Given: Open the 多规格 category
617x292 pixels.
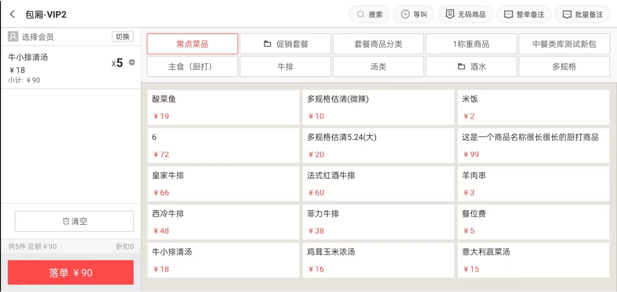Looking at the screenshot, I should click(x=564, y=67).
